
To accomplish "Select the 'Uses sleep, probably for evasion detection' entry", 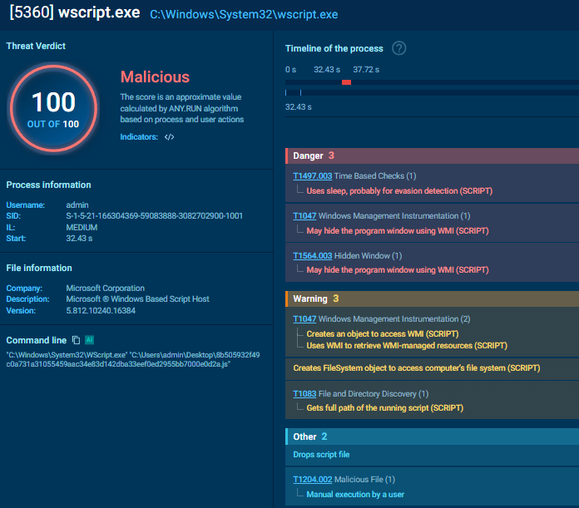I will [399, 190].
